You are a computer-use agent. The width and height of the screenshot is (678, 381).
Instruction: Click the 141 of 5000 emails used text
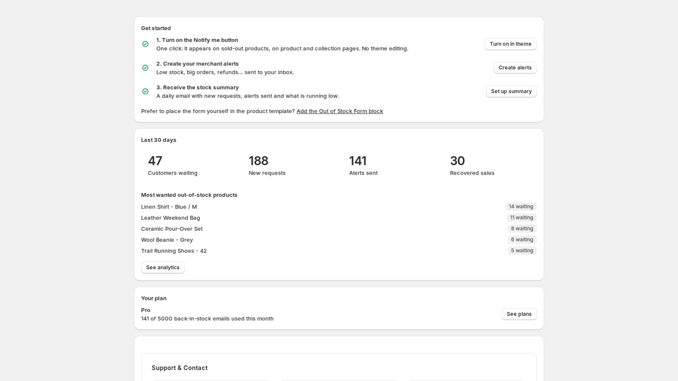click(x=207, y=318)
